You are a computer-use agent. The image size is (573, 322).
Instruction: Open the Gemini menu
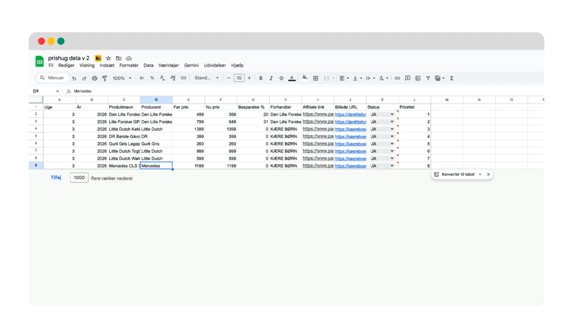(191, 65)
